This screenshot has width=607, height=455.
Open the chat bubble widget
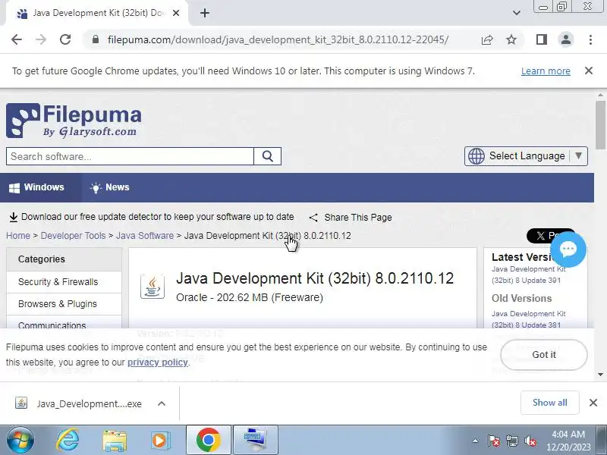(x=568, y=249)
